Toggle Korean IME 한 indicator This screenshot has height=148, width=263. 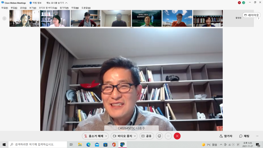click(238, 145)
